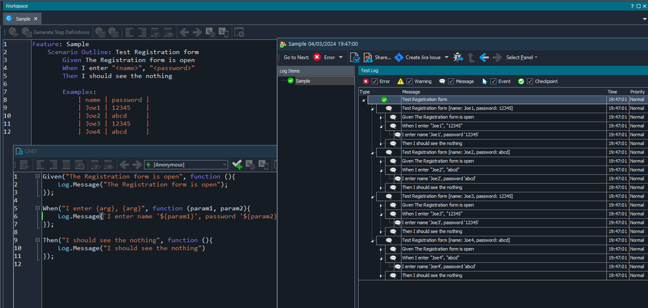The height and width of the screenshot is (308, 648).
Task: Open the Anonymous function dropdown
Action: [224, 164]
